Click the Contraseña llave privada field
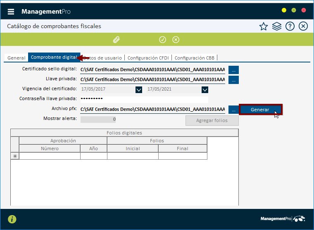This screenshot has height=230, width=314. [144, 99]
